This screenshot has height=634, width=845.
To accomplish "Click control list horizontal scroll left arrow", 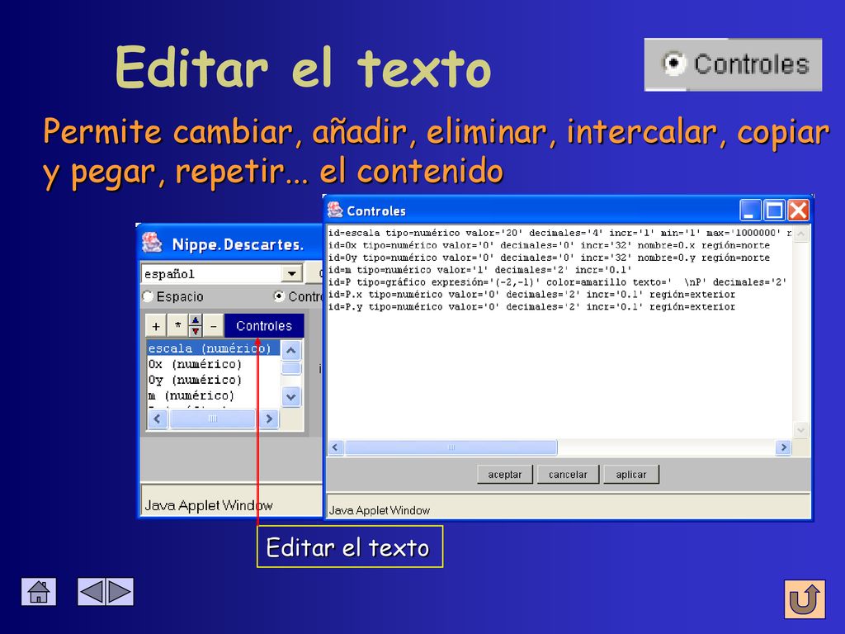I will tap(158, 419).
